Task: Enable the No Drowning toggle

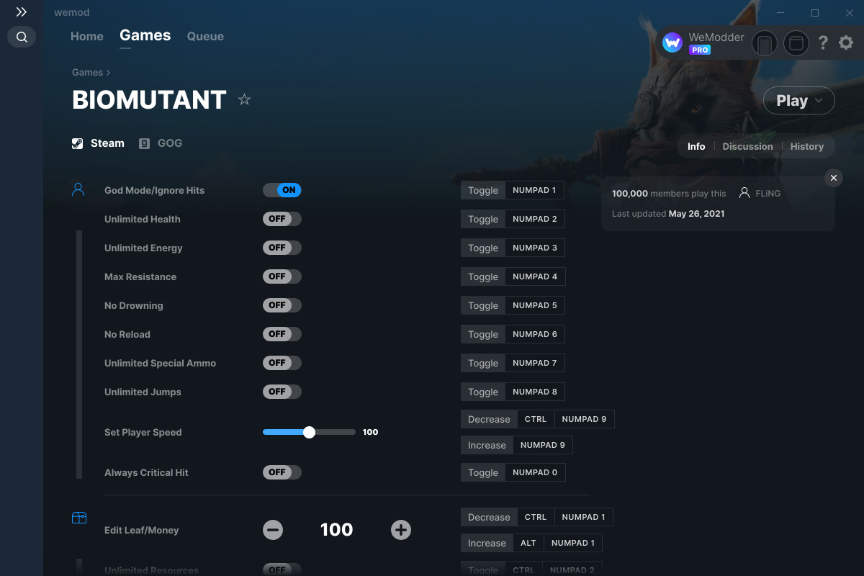Action: (282, 305)
